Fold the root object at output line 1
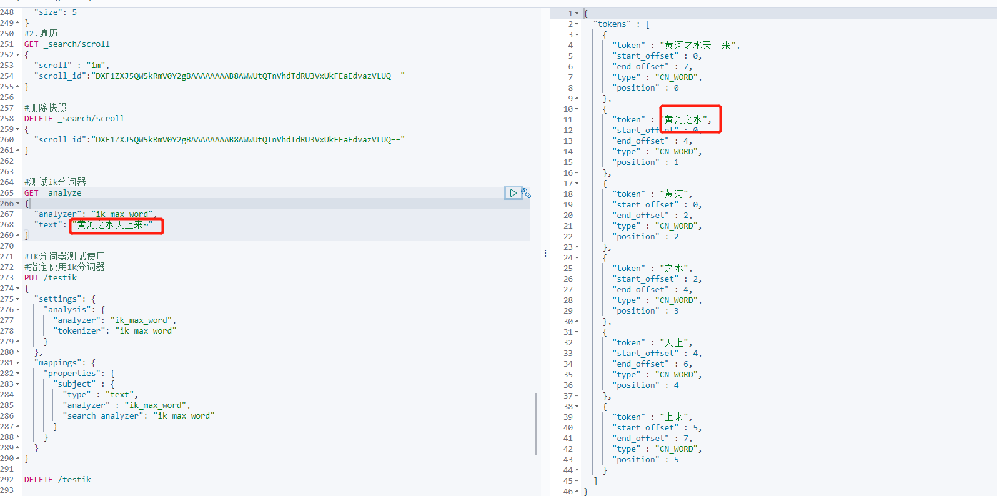Viewport: 997px width, 496px height. [577, 14]
